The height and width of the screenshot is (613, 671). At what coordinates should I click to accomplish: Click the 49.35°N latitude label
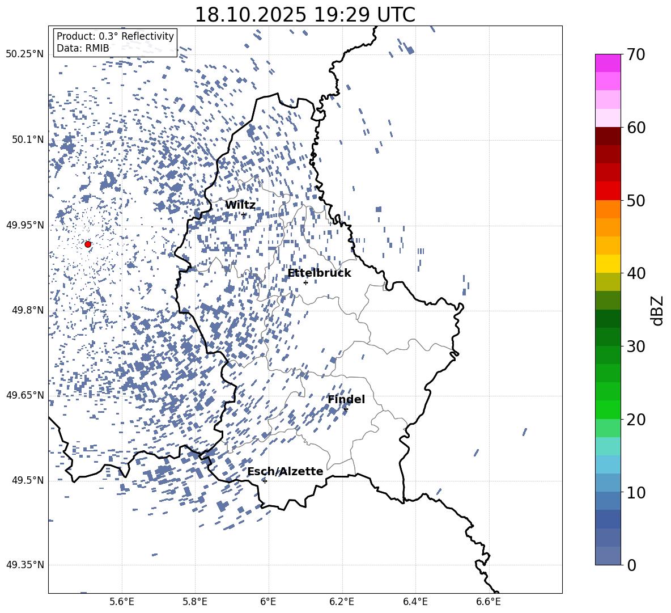coord(25,565)
